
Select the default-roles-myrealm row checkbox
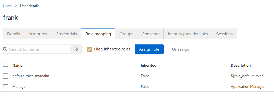pyautogui.click(x=6, y=76)
